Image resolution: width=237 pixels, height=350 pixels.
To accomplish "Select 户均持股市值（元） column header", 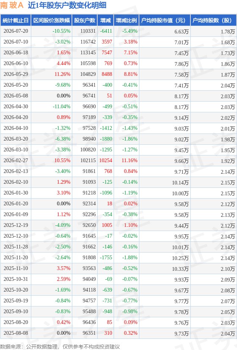I will tap(165, 20).
